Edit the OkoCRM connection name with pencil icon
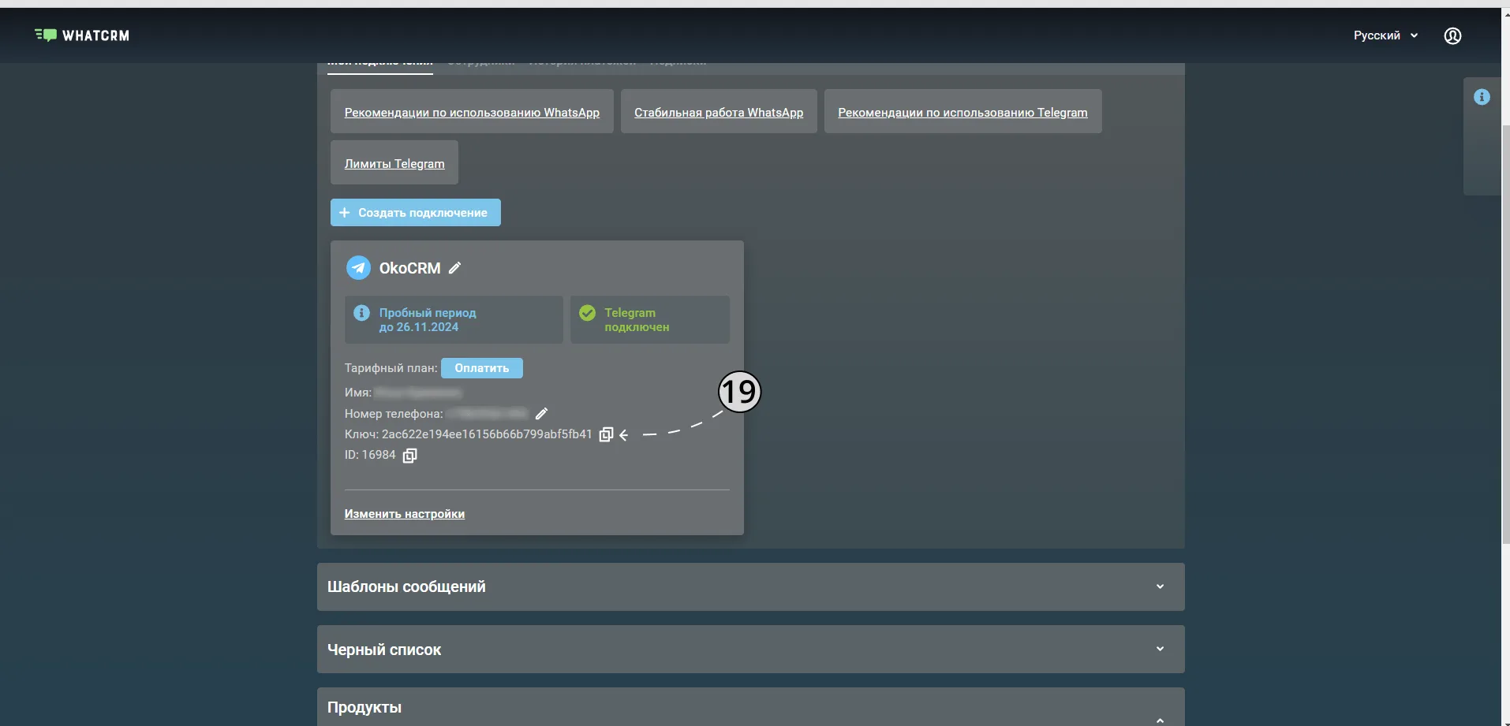This screenshot has width=1510, height=726. pos(454,268)
